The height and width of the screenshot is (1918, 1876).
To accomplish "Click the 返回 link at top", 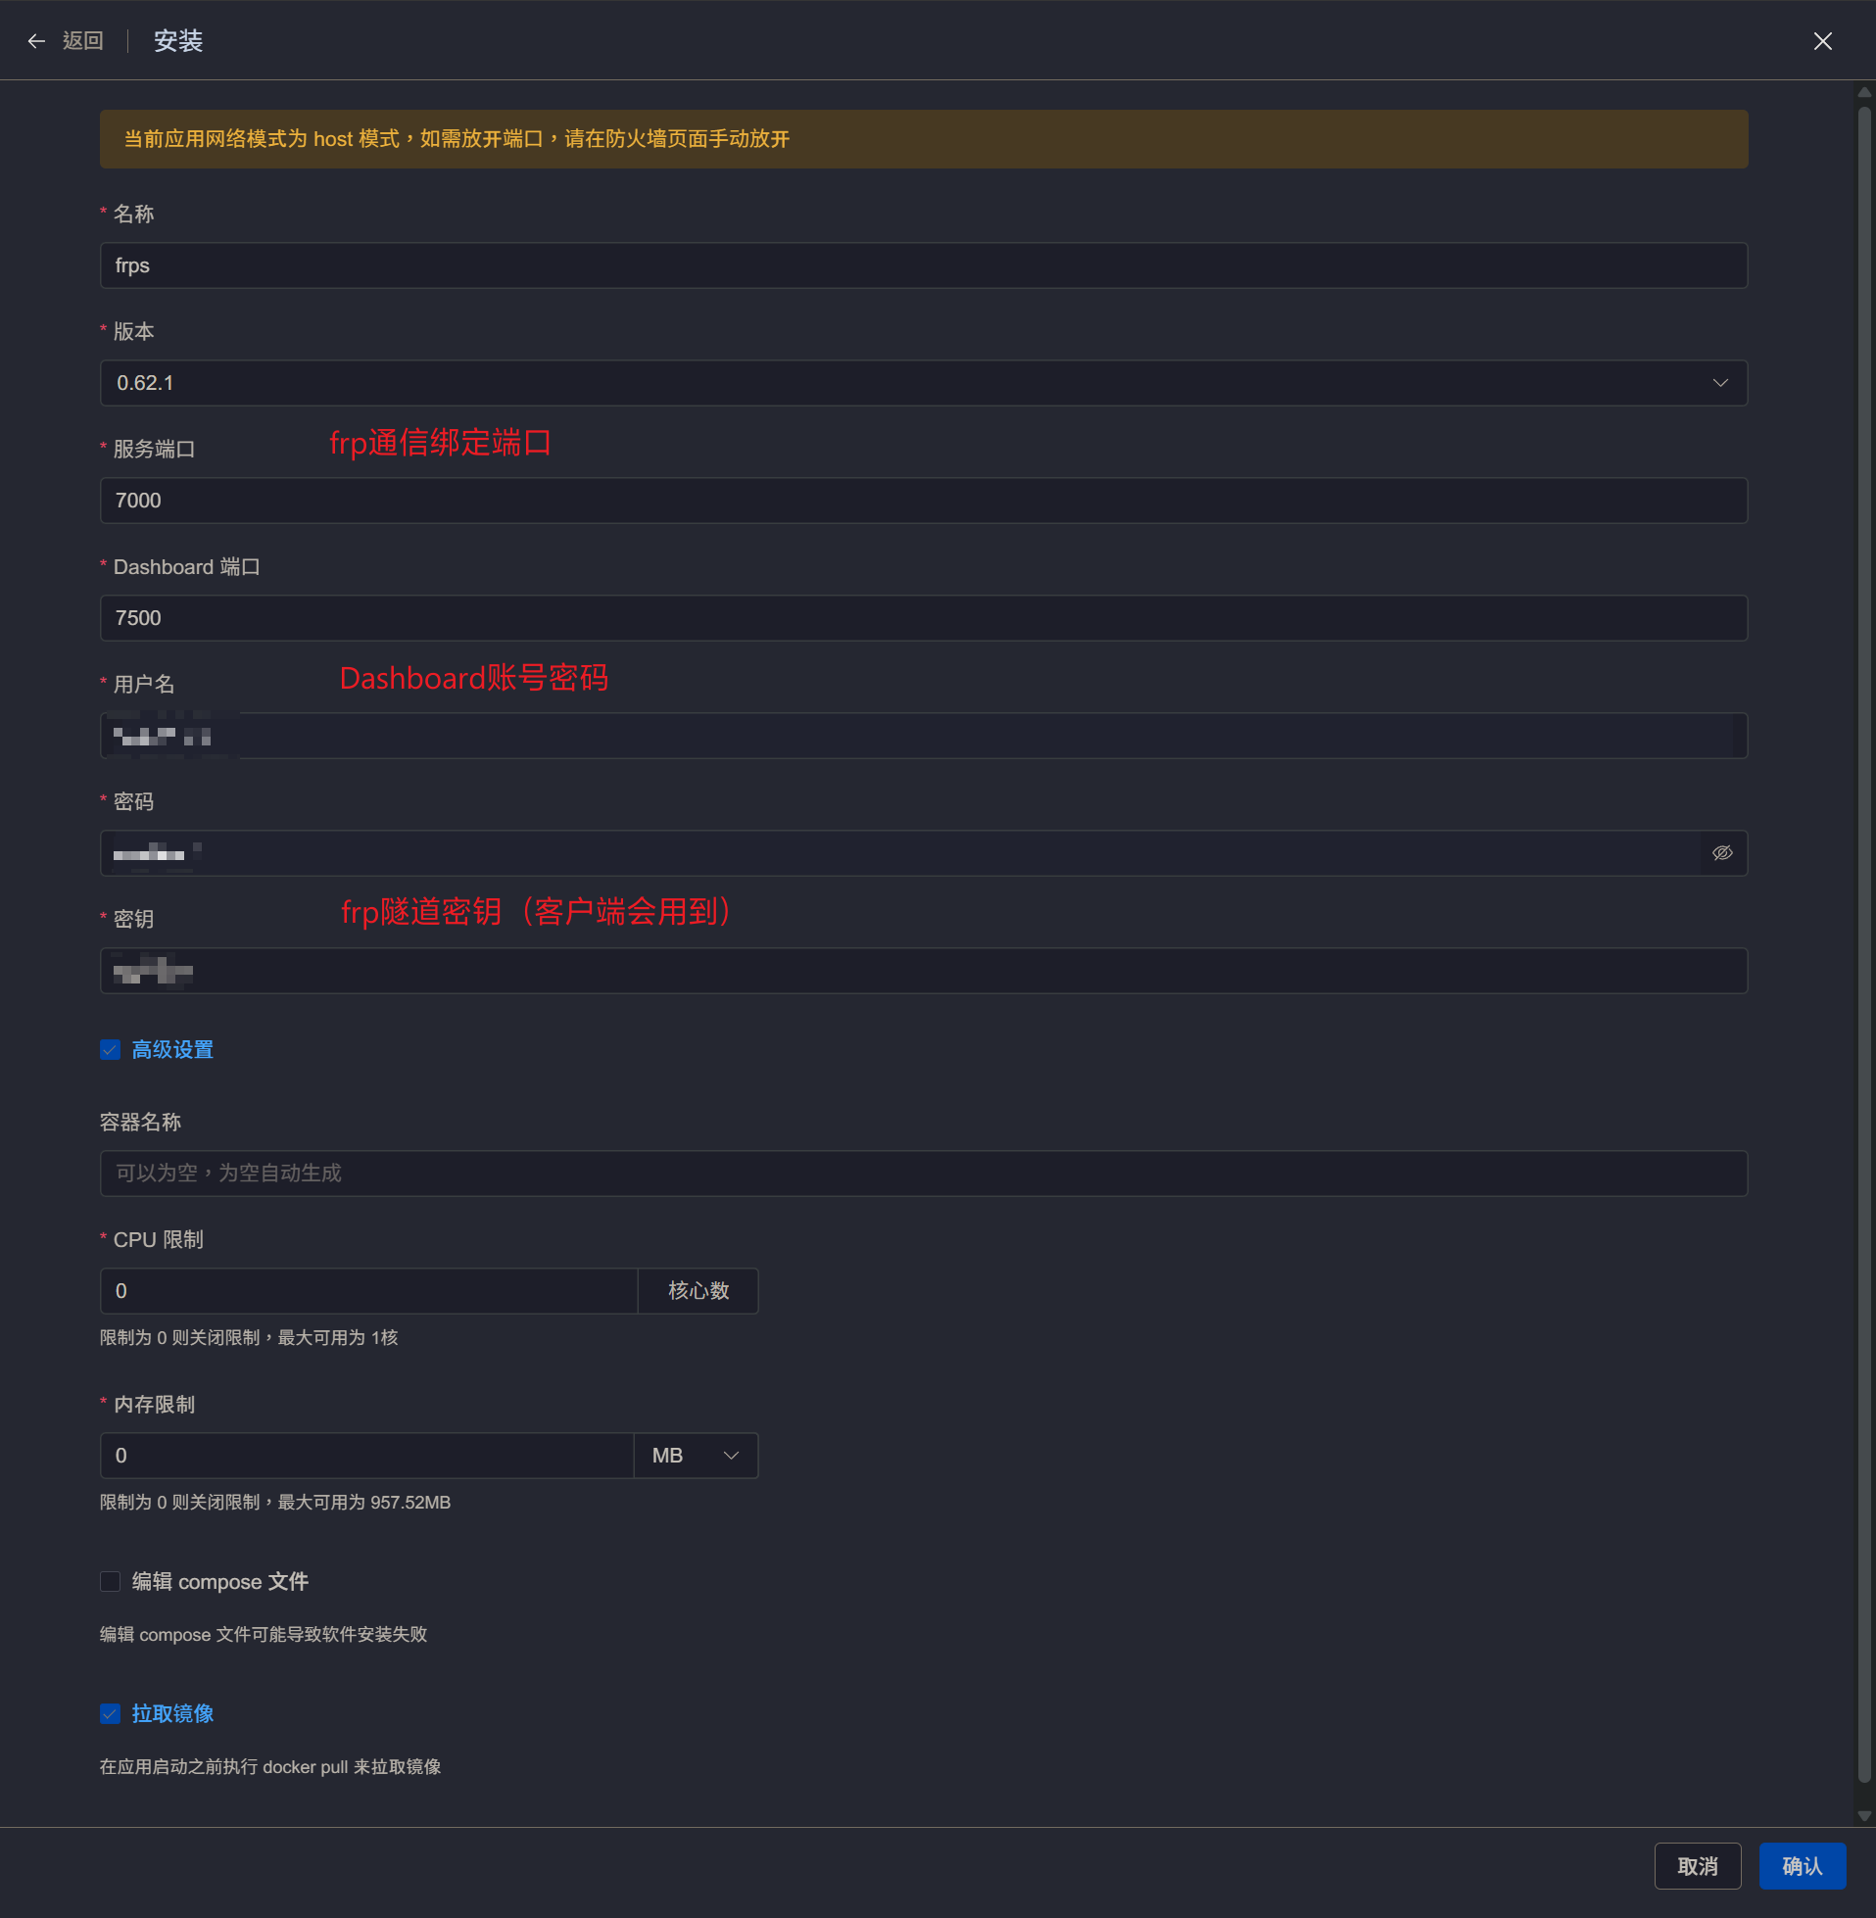I will tap(82, 41).
